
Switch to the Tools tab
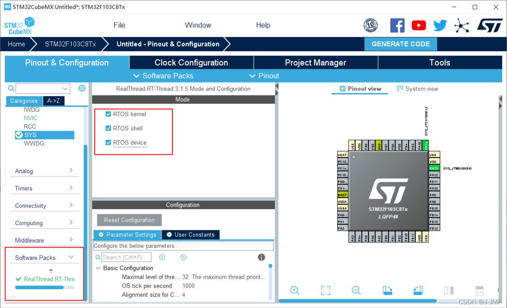440,63
